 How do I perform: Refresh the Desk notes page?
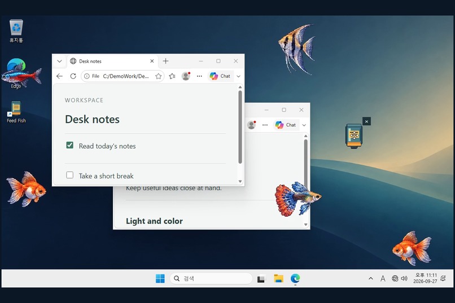tap(73, 76)
